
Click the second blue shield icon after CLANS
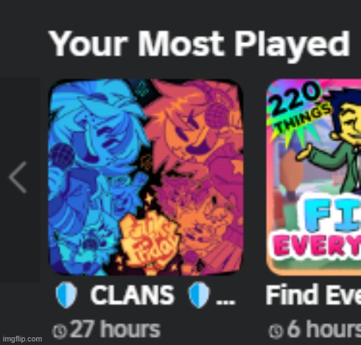click(199, 295)
